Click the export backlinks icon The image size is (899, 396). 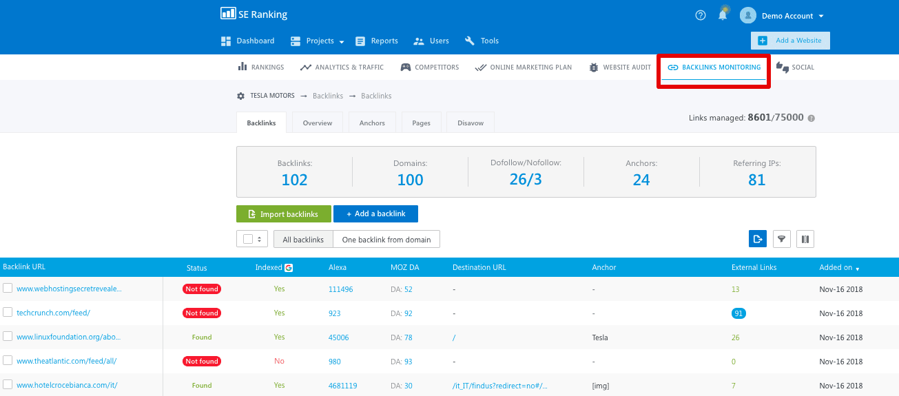[x=758, y=239]
